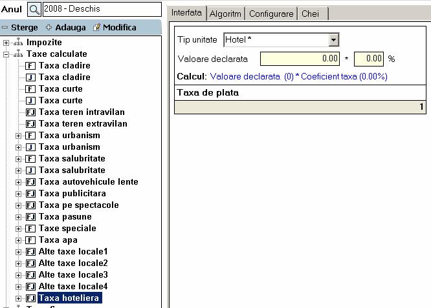The width and height of the screenshot is (431, 308).
Task: Expand the Alte taxe locale1 node
Action: point(18,252)
